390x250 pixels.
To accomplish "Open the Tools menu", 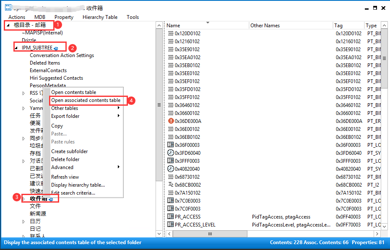I will (133, 17).
